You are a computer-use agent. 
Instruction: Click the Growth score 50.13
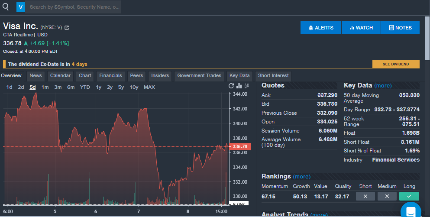click(x=300, y=197)
